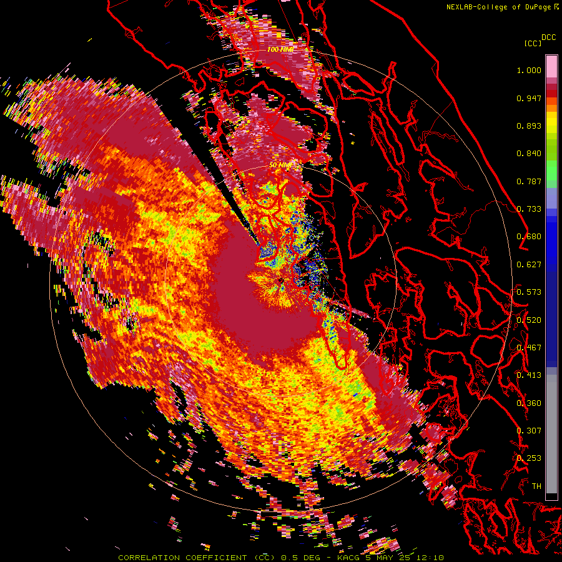Viewport: 562px width, 562px height.
Task: Click the light pink top segment of the color bar
Action: coord(551,66)
